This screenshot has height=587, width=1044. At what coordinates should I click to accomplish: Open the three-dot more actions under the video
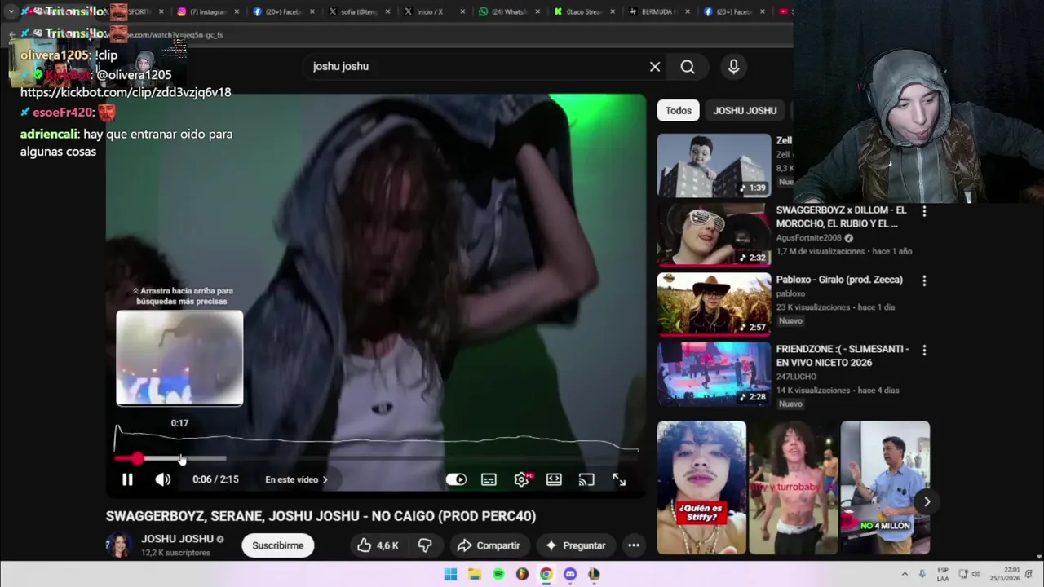634,545
